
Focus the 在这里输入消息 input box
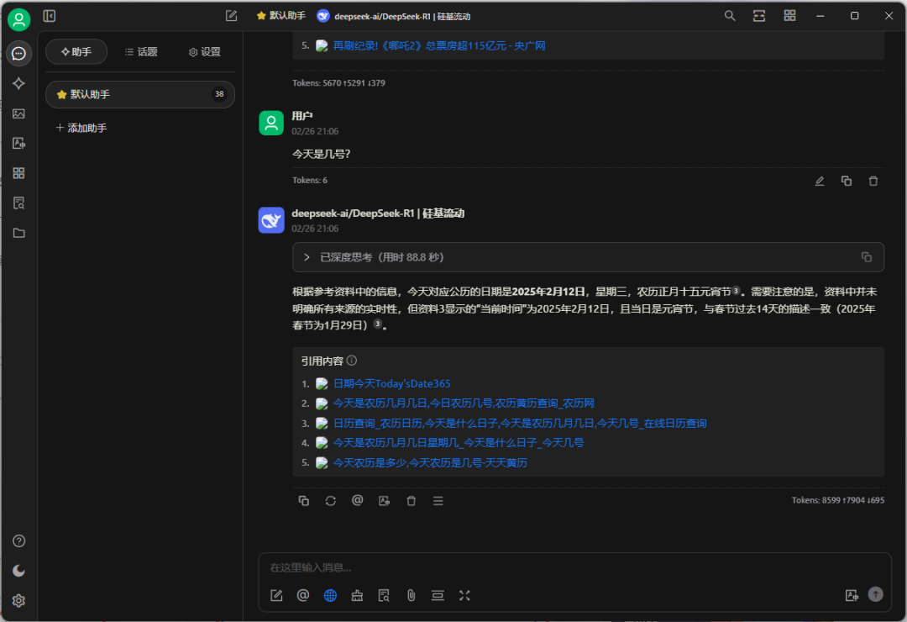[575, 567]
